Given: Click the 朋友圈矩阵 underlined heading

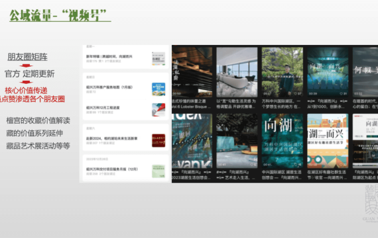Looking at the screenshot, I should 27,57.
